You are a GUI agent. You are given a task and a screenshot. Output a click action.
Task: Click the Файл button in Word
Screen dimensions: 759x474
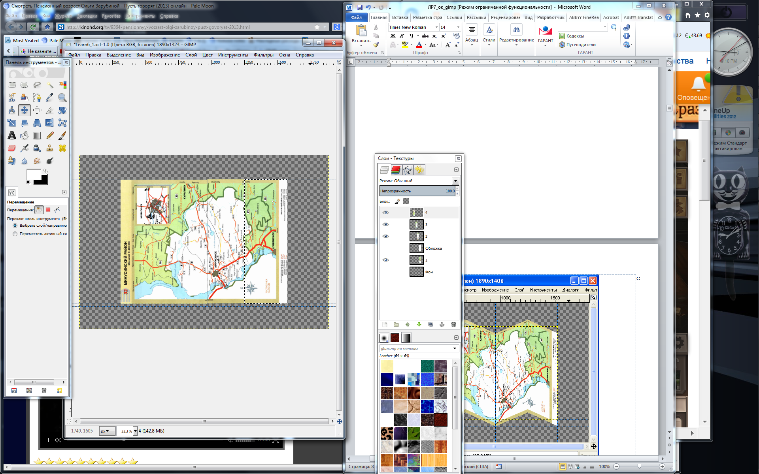357,17
